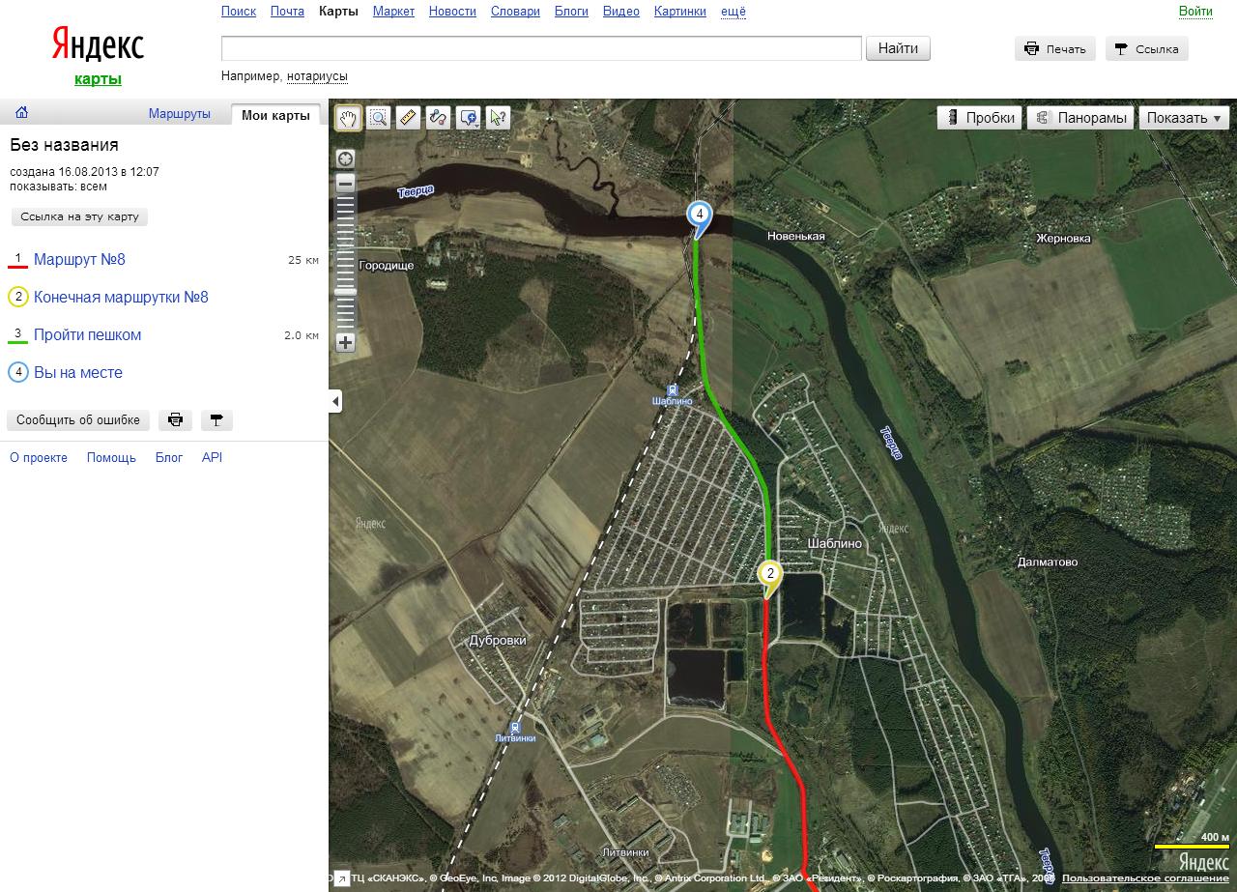Select the ruler distance measurement tool
Screen dimensions: 1237x892
pyautogui.click(x=408, y=118)
